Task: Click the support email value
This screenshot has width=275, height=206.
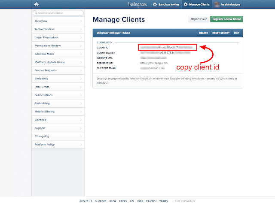Action: tap(152, 68)
